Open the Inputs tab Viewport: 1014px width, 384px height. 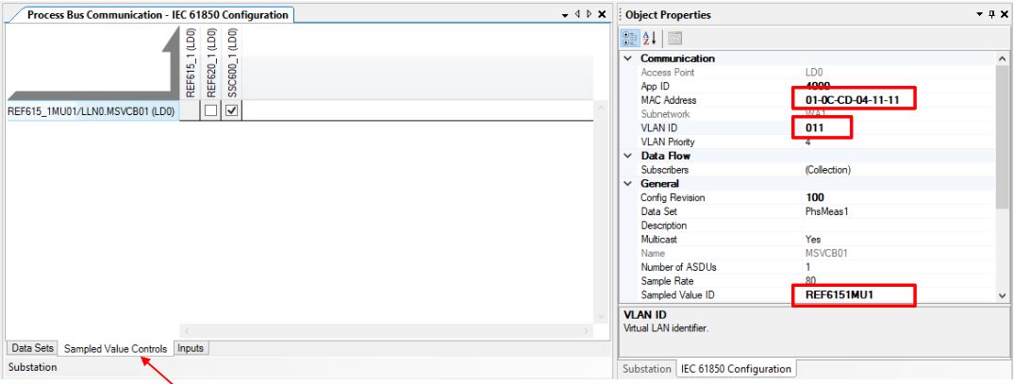191,348
